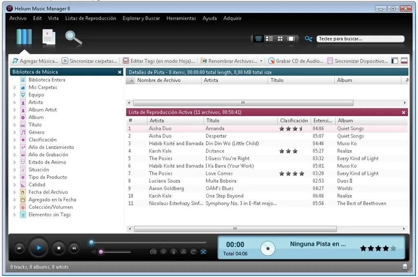The image size is (418, 277).
Task: Select Biblioteca Entera in the library tree
Action: [47, 80]
